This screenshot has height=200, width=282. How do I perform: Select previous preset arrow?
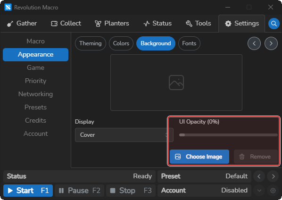(x=259, y=176)
